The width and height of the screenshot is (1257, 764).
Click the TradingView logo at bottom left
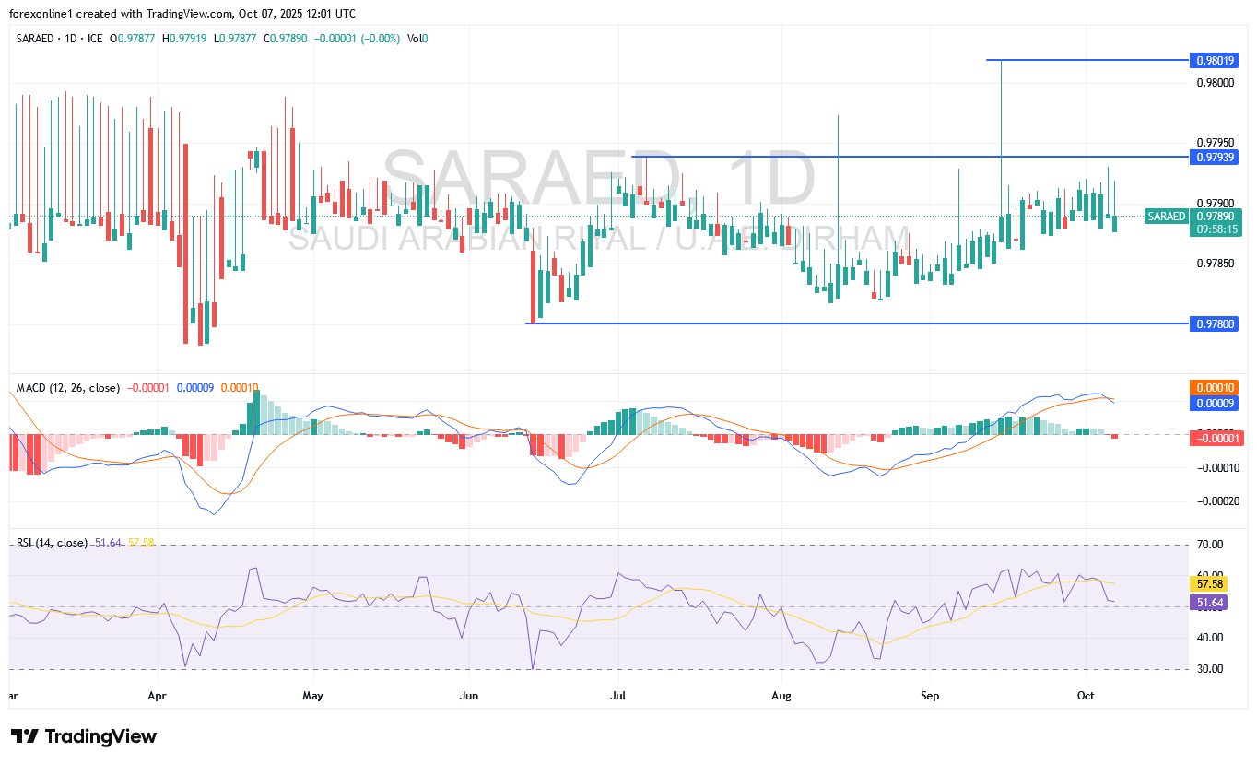[83, 736]
